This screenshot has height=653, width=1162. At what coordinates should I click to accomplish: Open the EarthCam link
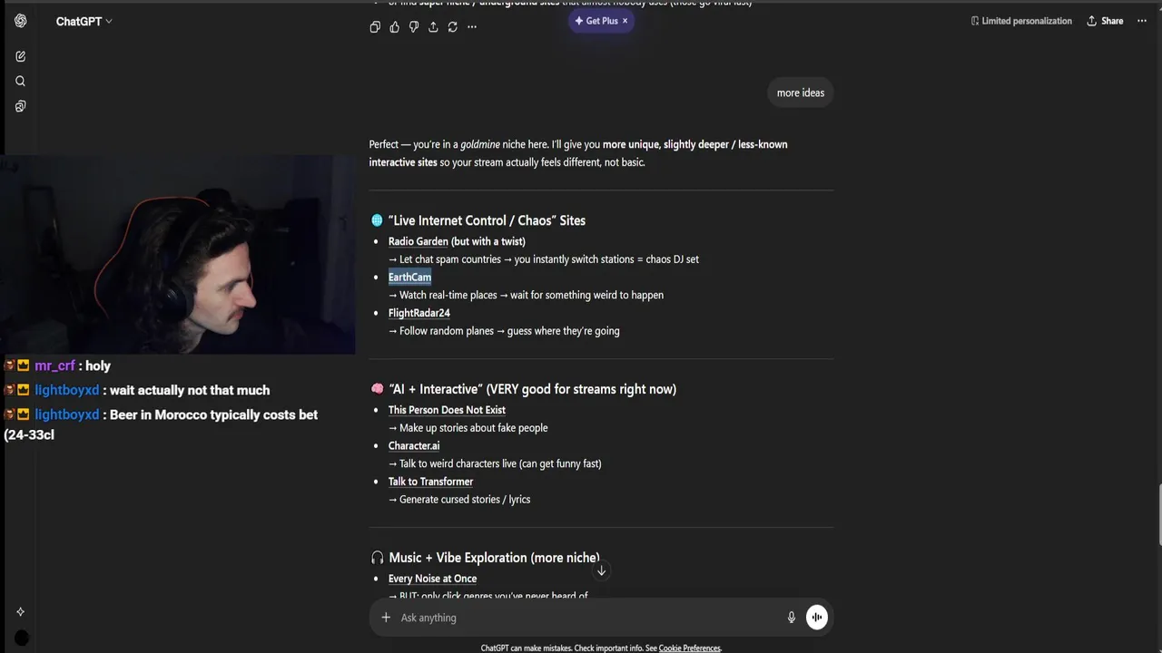(x=409, y=278)
